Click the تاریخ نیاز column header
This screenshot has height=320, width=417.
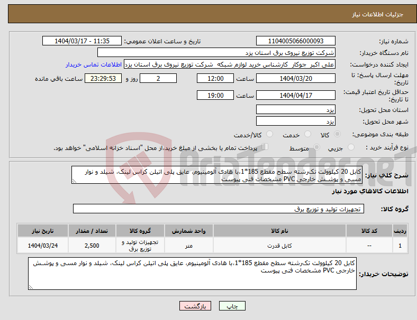click(x=43, y=231)
